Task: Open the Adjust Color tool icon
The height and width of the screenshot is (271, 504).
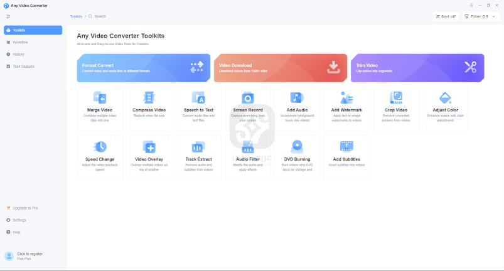Action: point(445,98)
